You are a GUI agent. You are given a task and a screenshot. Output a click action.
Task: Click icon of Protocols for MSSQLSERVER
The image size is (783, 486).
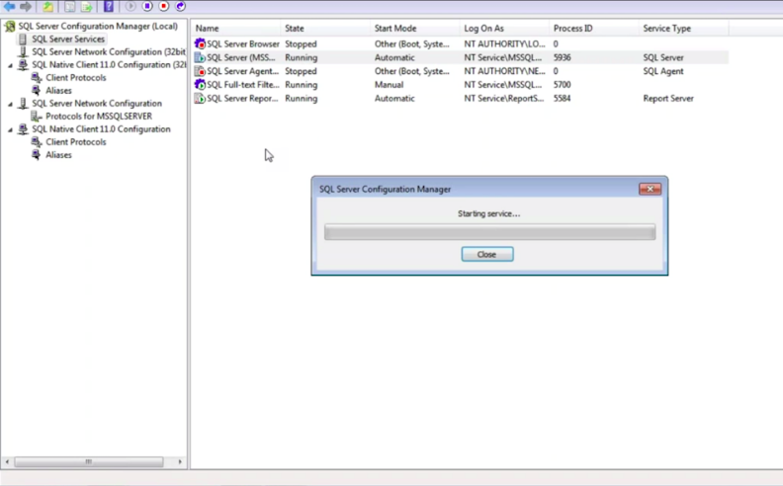tap(37, 117)
